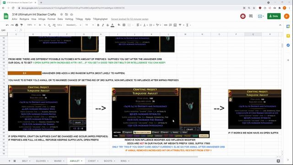Format cell as percent

click(x=44, y=25)
